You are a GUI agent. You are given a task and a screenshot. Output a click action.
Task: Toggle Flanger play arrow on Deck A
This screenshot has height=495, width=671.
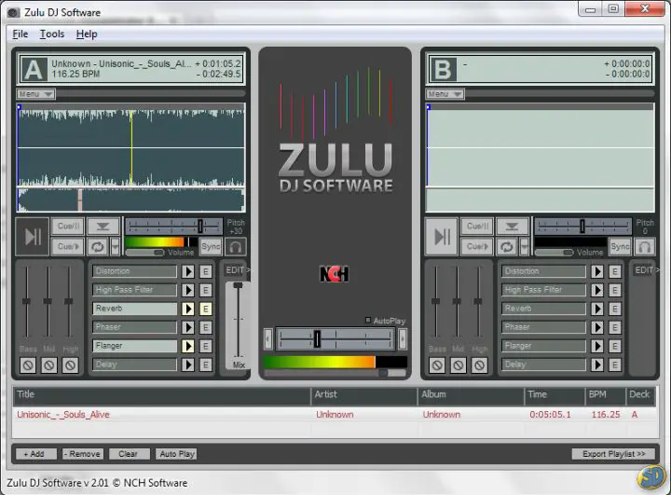click(x=188, y=346)
